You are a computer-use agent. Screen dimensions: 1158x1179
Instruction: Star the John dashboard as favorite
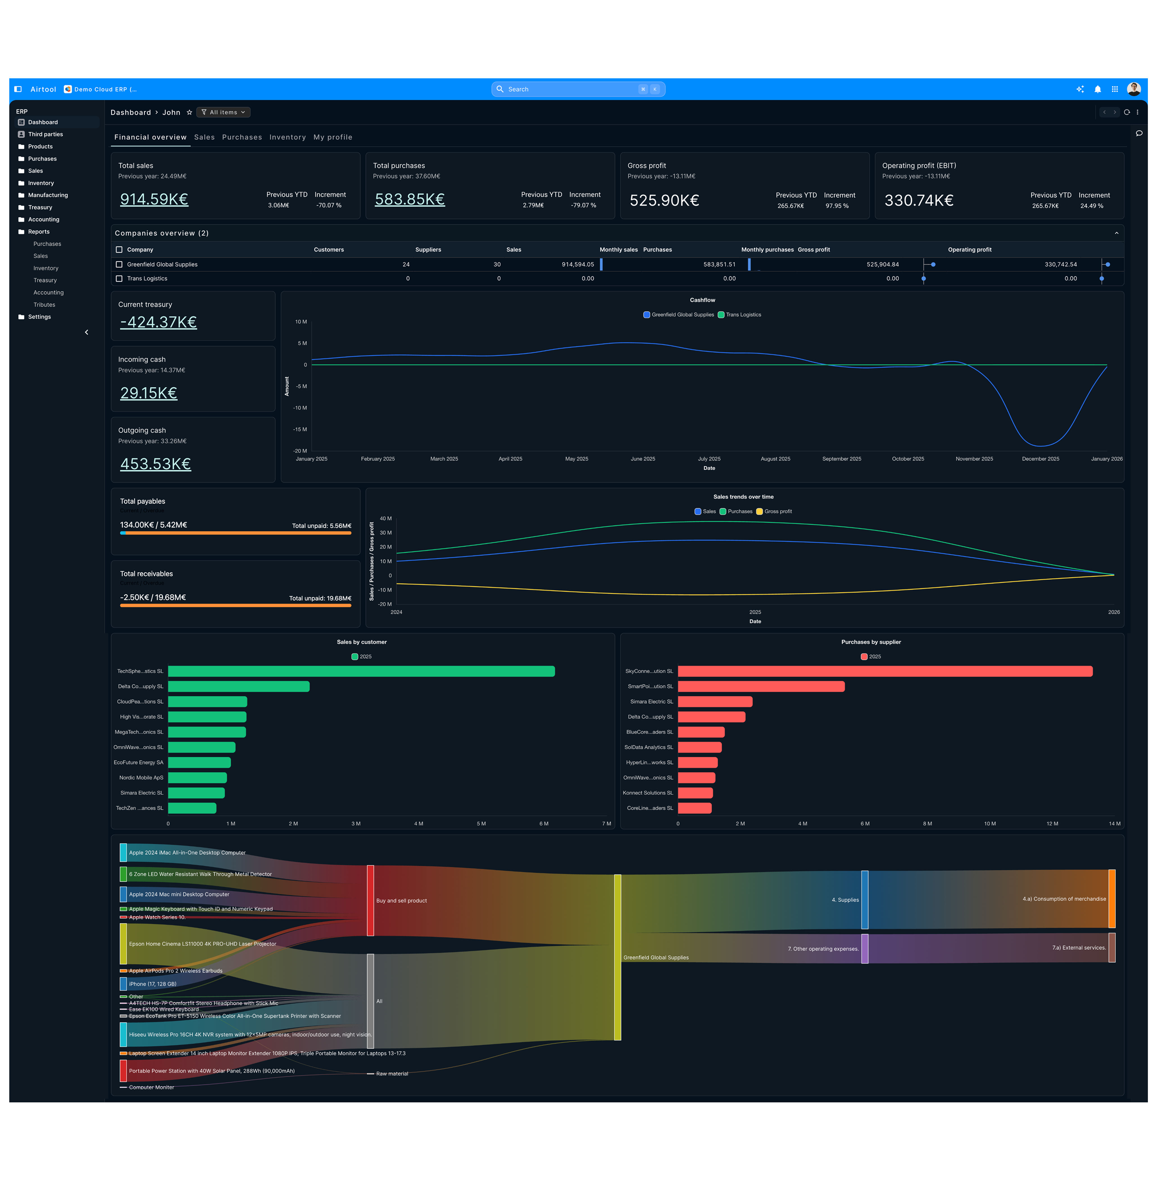click(189, 113)
